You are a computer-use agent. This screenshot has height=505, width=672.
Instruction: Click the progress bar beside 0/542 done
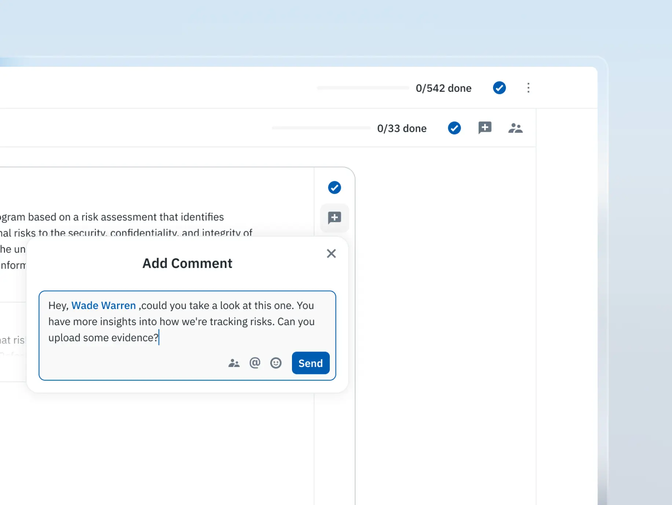click(x=363, y=88)
